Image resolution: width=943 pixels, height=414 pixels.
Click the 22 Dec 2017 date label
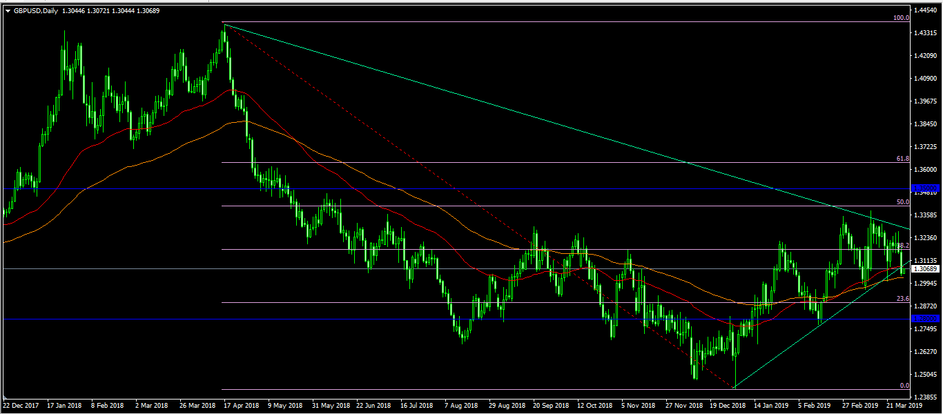coord(20,406)
